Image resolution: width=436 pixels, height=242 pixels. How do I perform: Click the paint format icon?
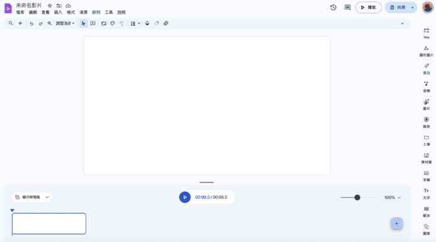coord(121,24)
